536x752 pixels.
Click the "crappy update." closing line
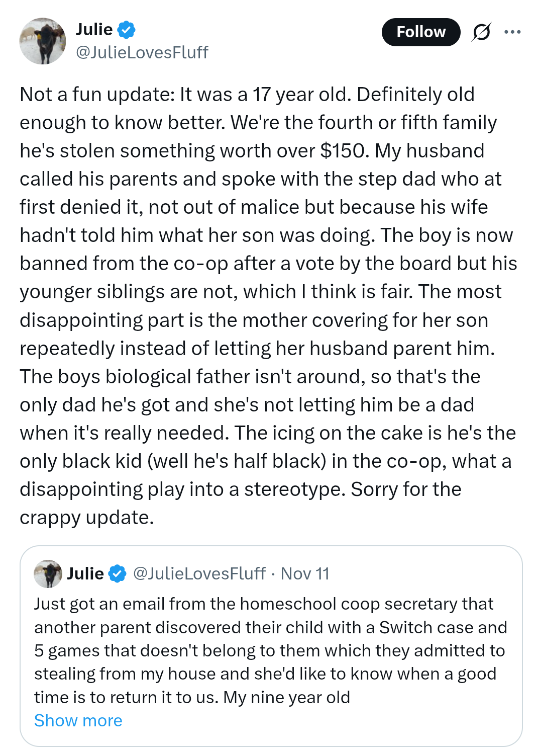coord(86,518)
